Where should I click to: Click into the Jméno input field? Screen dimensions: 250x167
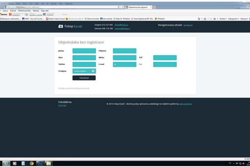(x=84, y=51)
